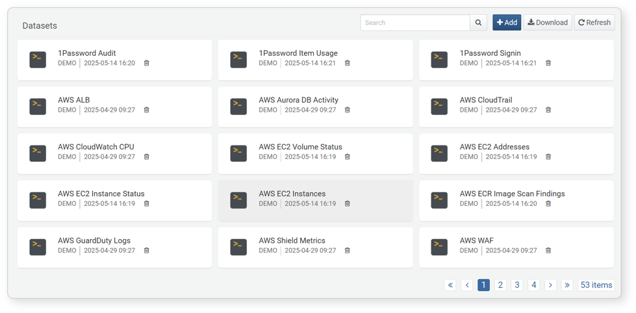The height and width of the screenshot is (313, 636).
Task: Jump to the first page of results
Action: tap(450, 285)
